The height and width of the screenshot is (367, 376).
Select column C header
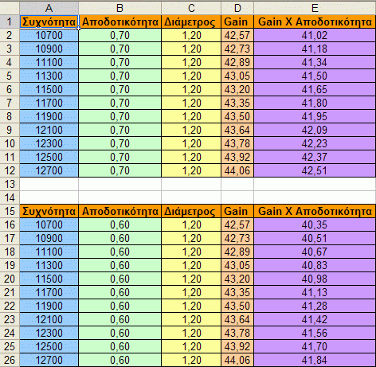point(191,8)
